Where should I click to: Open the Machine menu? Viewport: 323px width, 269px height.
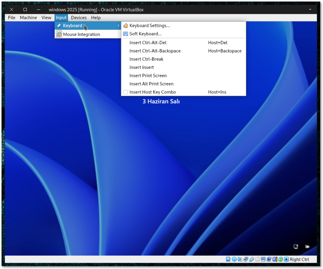(28, 18)
